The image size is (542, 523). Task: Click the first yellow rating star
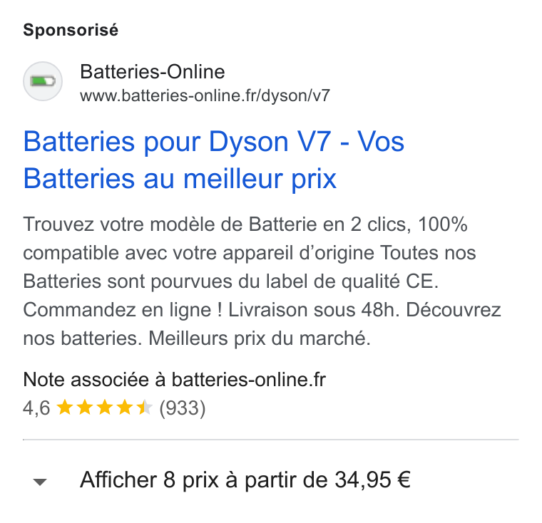click(x=65, y=408)
